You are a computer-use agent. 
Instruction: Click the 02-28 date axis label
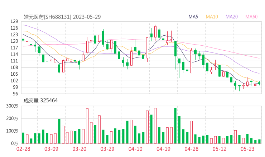(23, 149)
